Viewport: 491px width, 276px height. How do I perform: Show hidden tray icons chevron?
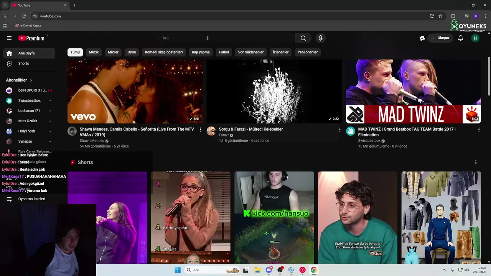[444, 270]
